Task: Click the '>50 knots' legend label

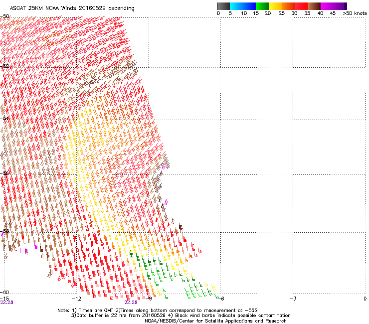Action: (355, 13)
